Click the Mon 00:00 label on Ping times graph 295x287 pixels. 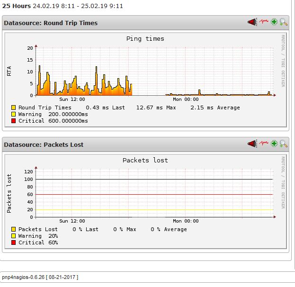coord(186,99)
